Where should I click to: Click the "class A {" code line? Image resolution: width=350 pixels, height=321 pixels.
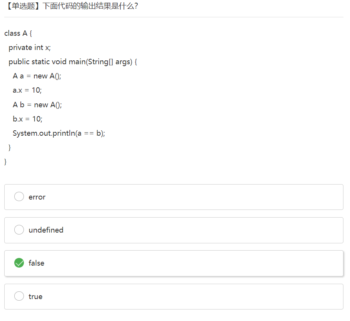[18, 33]
